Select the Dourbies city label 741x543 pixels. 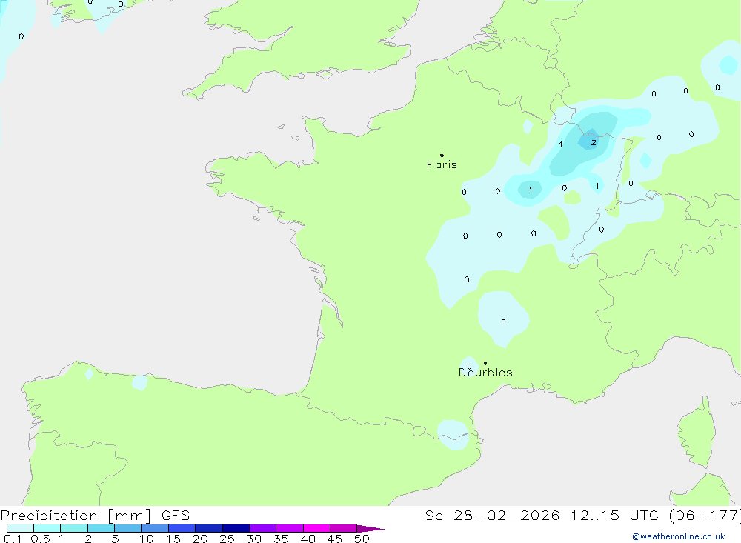[485, 373]
